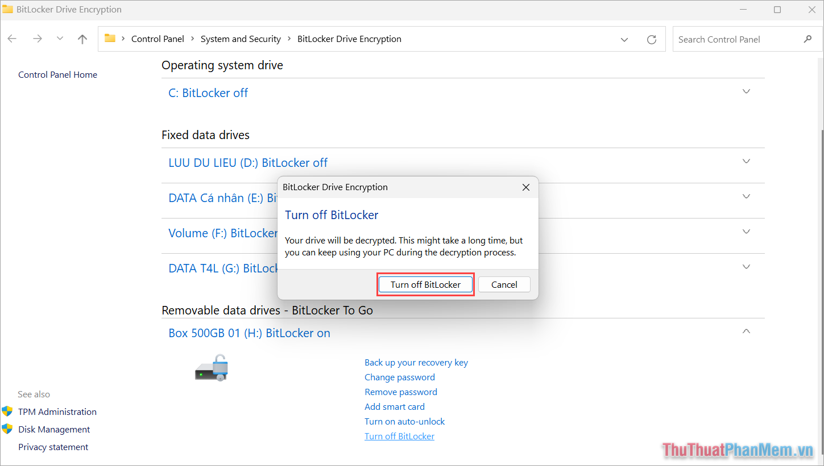This screenshot has height=466, width=824.
Task: Open the recent locations dropdown in address bar
Action: 624,39
